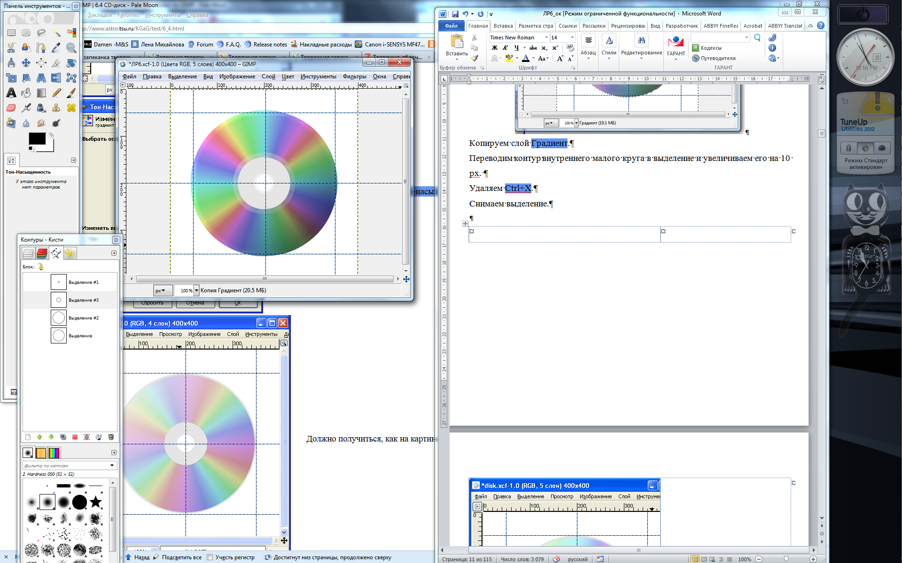Select the 'Выделение #2' path row
902x563 pixels.
[70, 318]
